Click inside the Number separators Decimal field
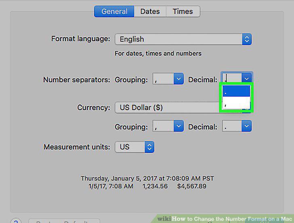The height and width of the screenshot is (223, 294). (232, 78)
